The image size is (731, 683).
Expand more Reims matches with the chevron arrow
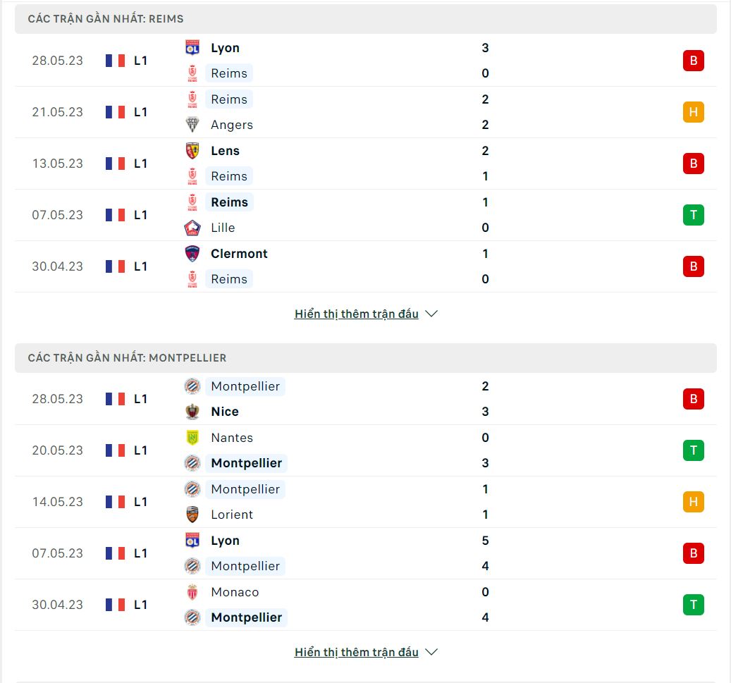click(431, 314)
